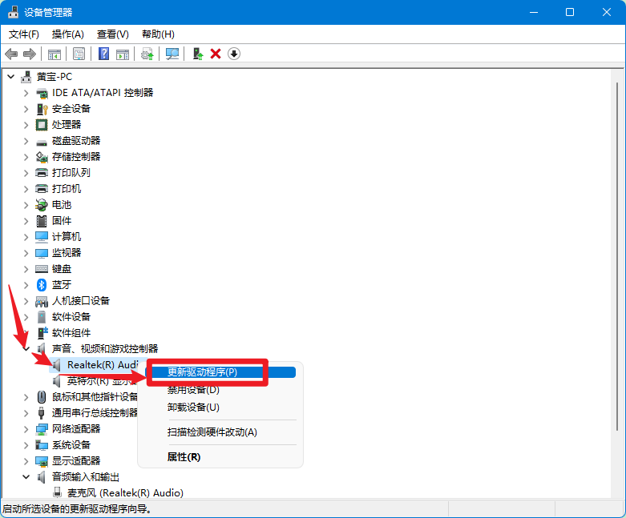Expand the IDE ATA/ATAPI 控制器 node
The width and height of the screenshot is (626, 518).
pyautogui.click(x=26, y=93)
